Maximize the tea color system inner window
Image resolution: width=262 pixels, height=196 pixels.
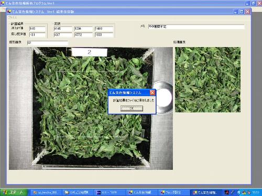(x=242, y=11)
